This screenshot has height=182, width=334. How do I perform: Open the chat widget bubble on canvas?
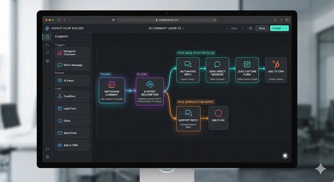pyautogui.click(x=285, y=156)
